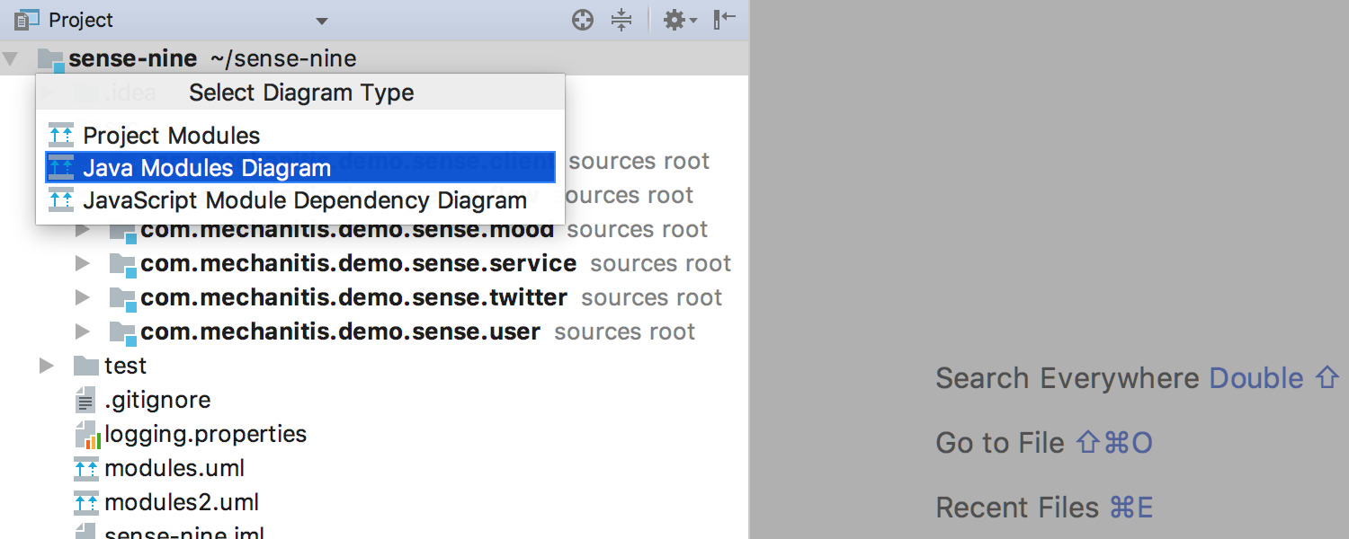The image size is (1349, 539).
Task: Click the modules2.uml diagram icon
Action: 86,503
